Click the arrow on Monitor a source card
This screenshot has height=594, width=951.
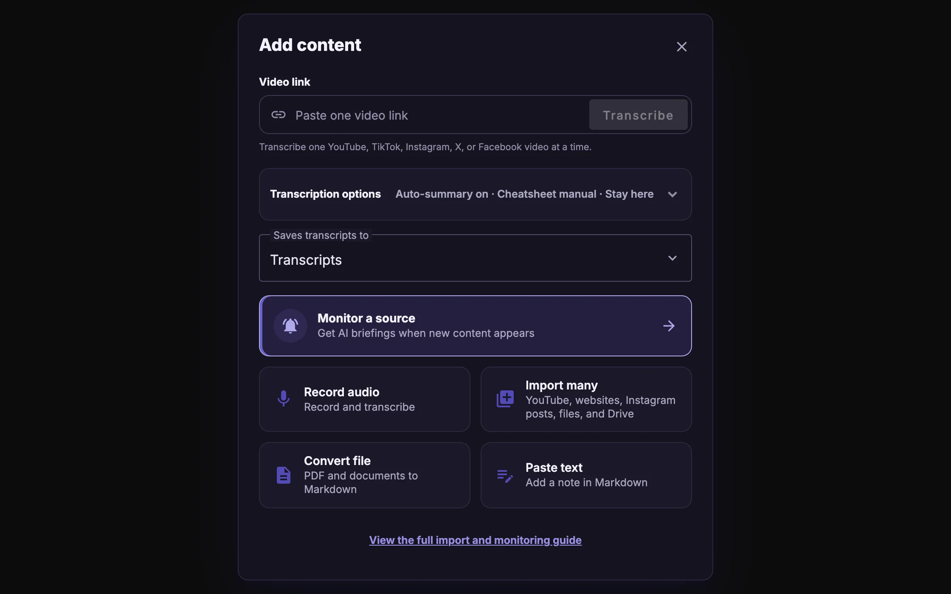coord(669,326)
